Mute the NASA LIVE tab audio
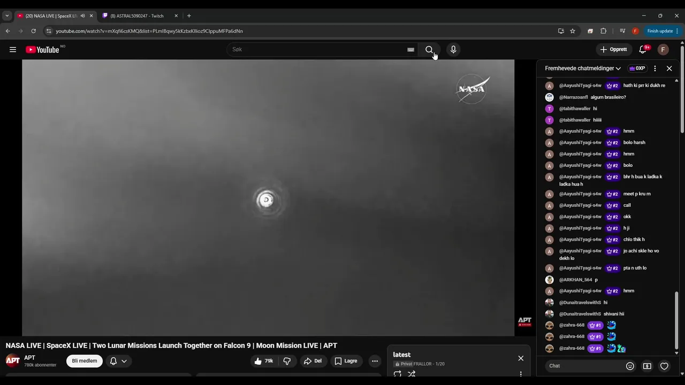Image resolution: width=685 pixels, height=385 pixels. (x=82, y=16)
